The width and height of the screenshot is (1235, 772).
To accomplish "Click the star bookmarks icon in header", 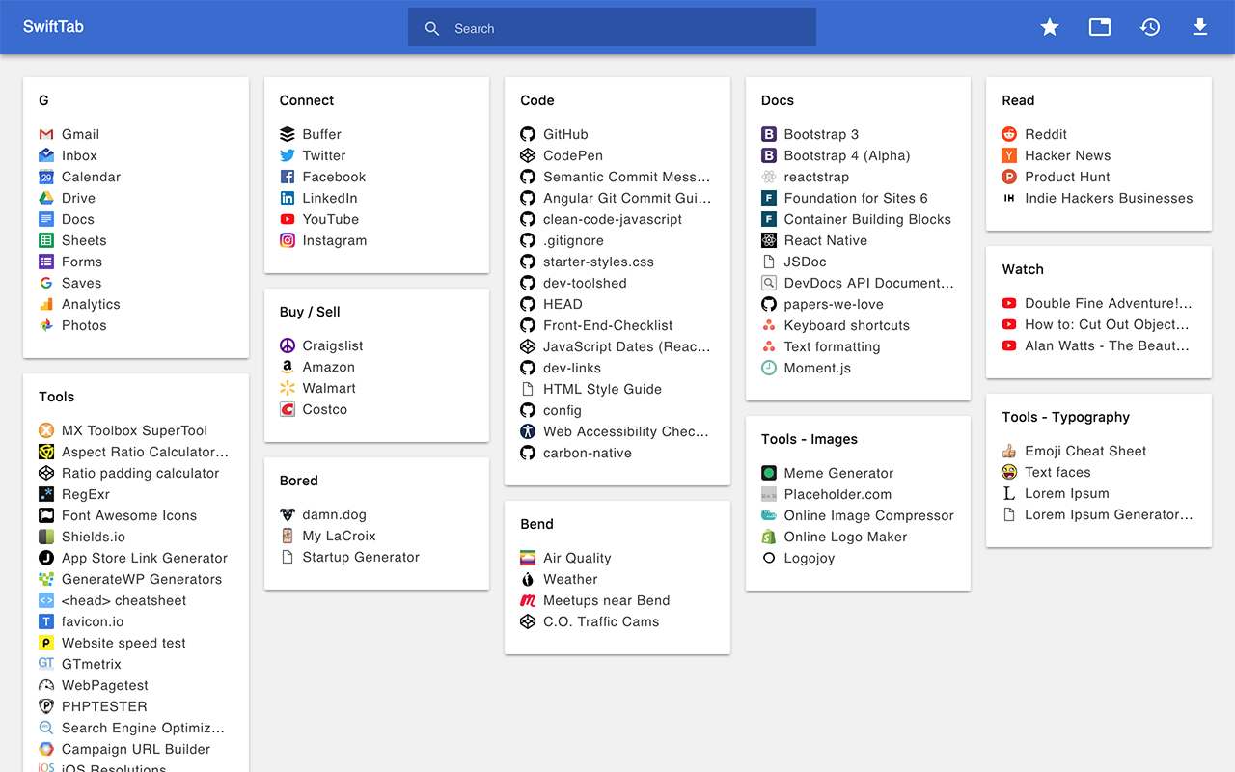I will (1050, 27).
